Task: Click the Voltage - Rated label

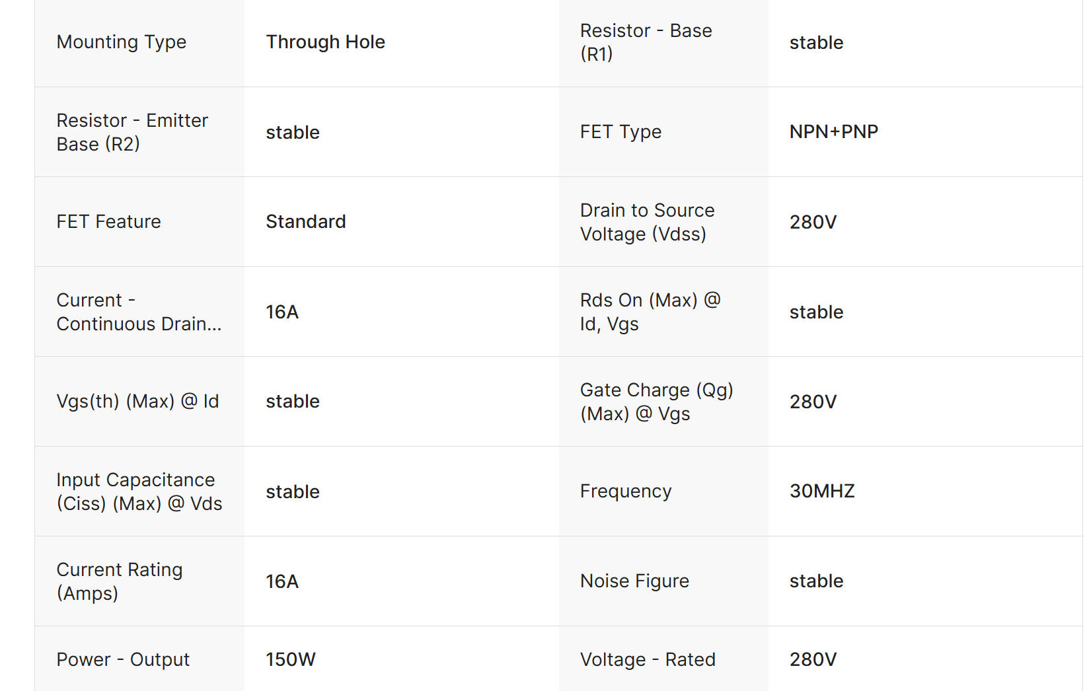Action: tap(648, 659)
